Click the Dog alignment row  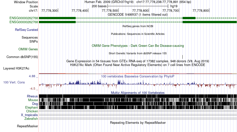(138, 104)
